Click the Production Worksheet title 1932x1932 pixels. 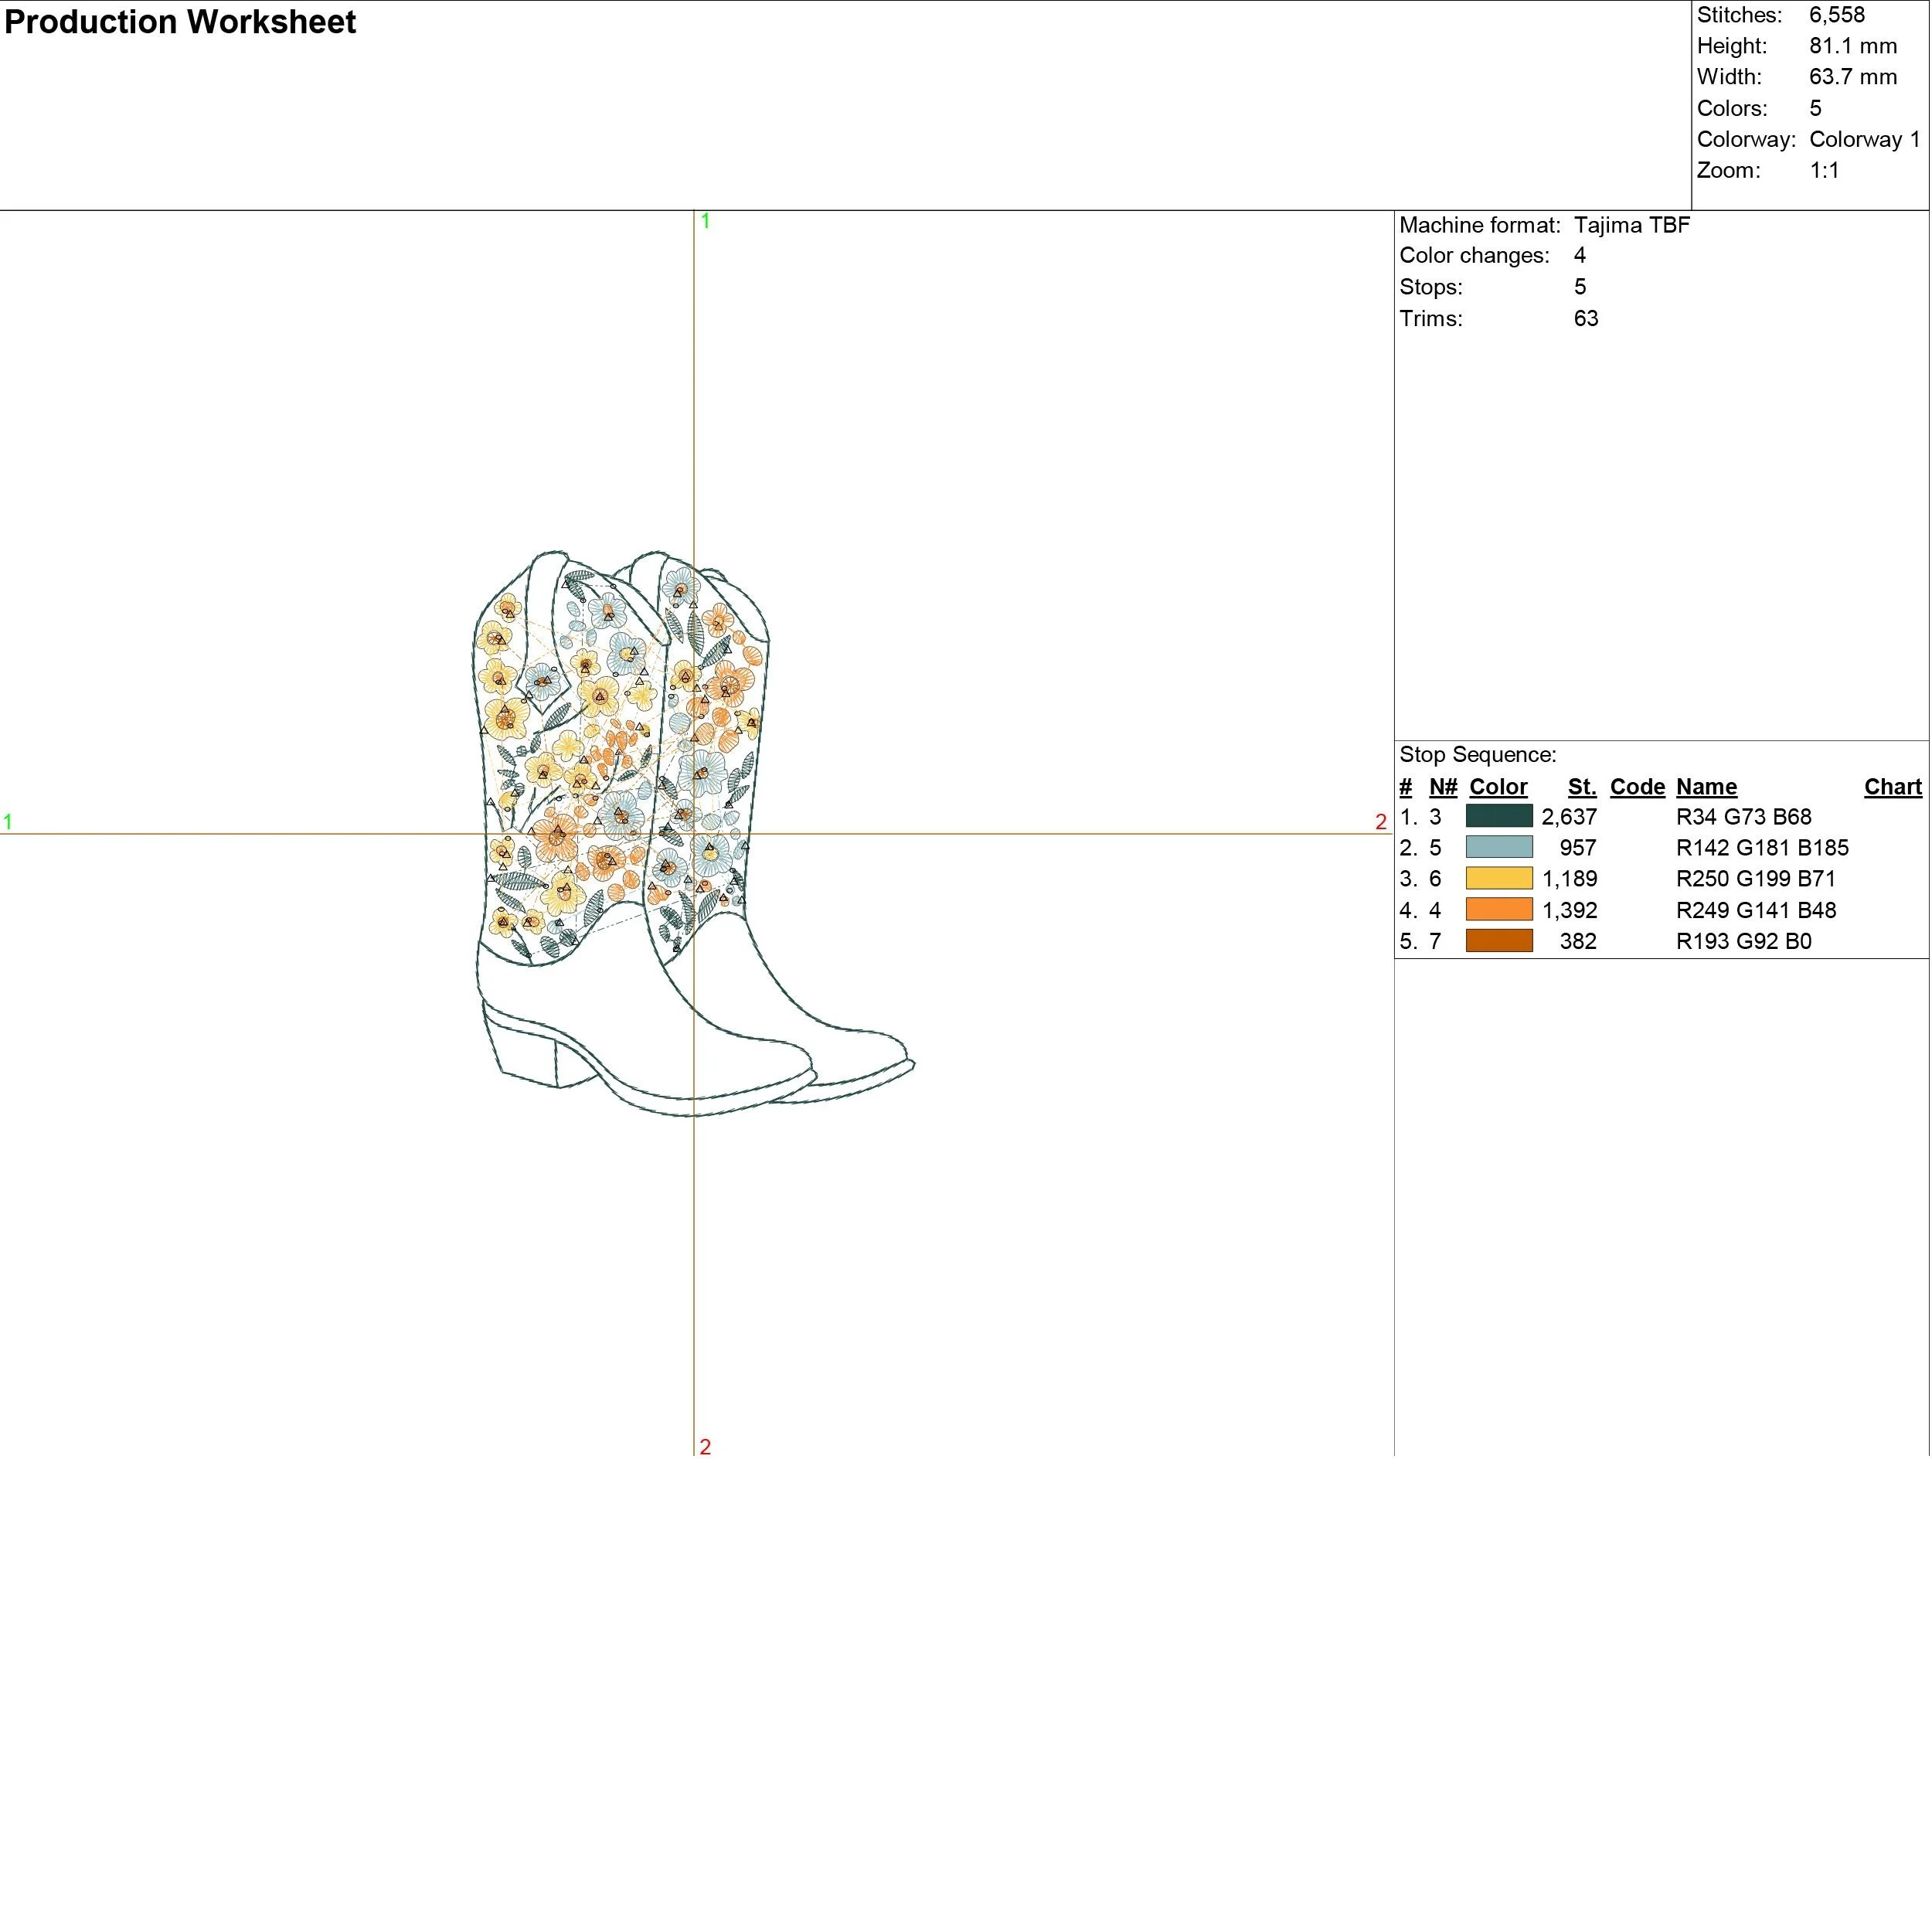[180, 22]
